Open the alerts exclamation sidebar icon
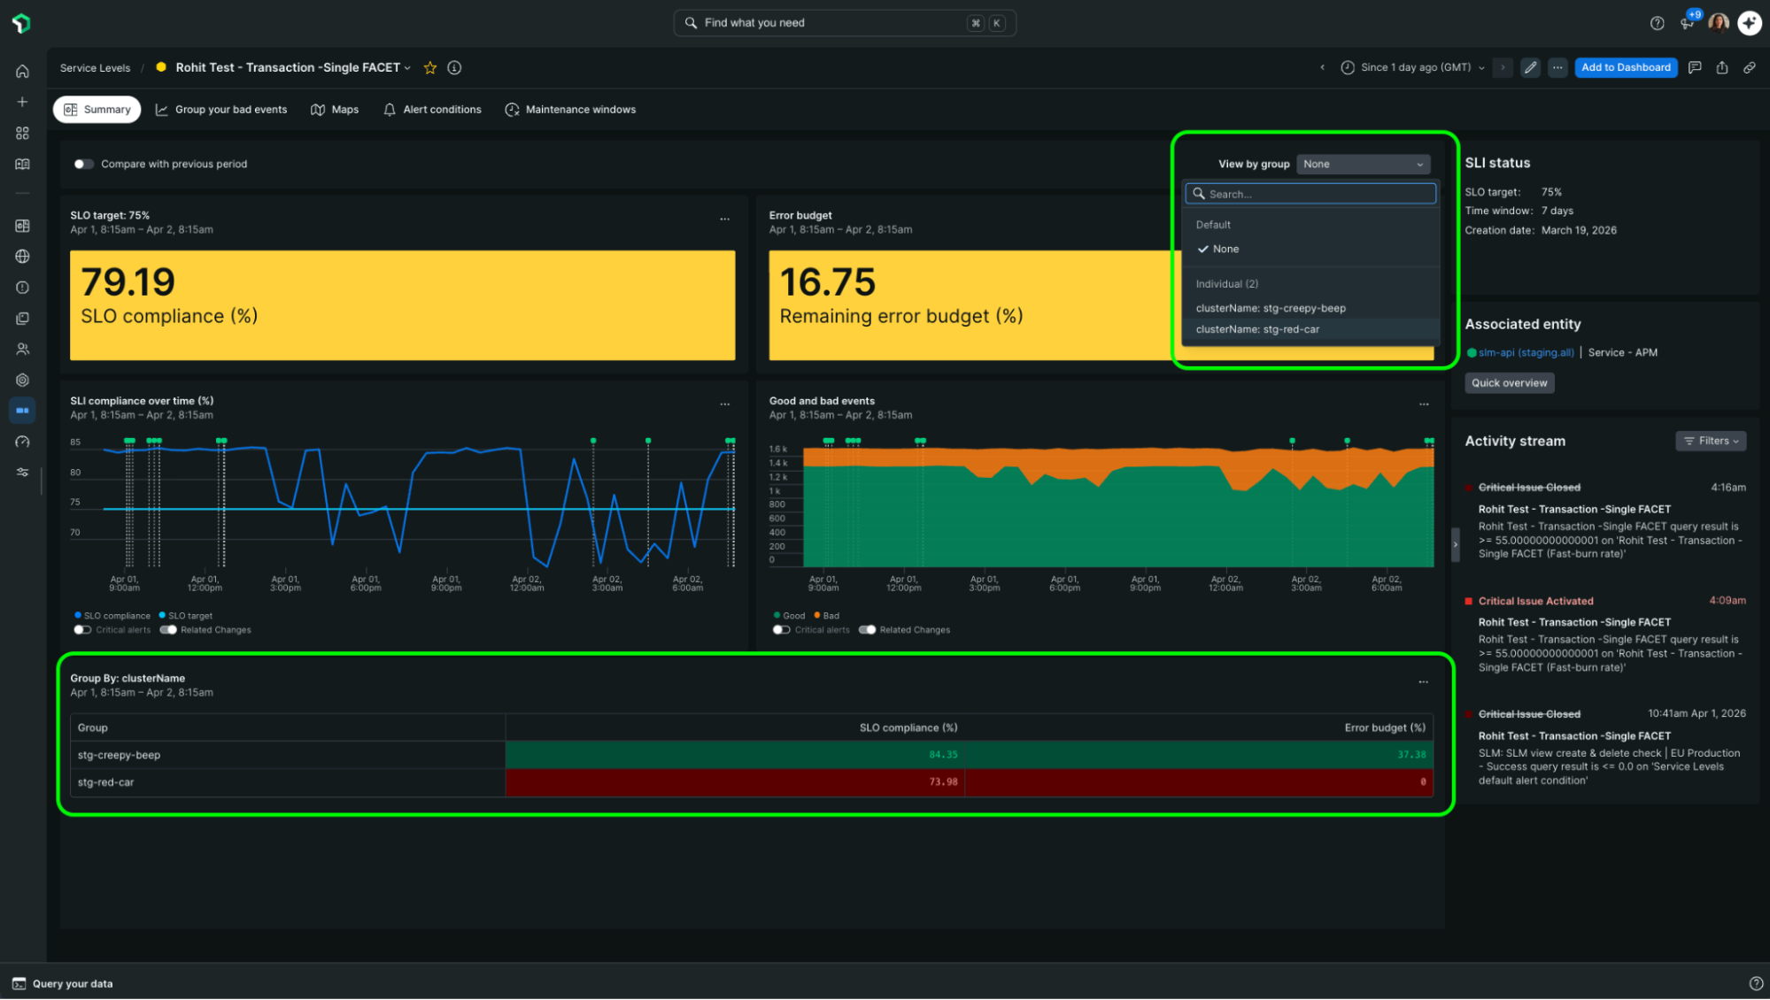Viewport: 1770px width, 1000px height. coord(22,288)
